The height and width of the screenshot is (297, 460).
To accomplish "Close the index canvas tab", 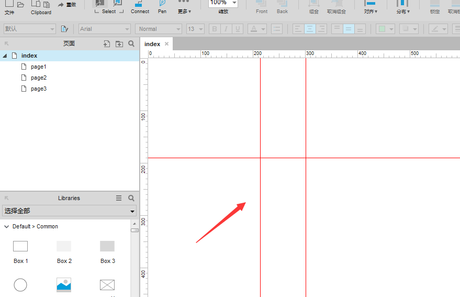I will [x=167, y=44].
